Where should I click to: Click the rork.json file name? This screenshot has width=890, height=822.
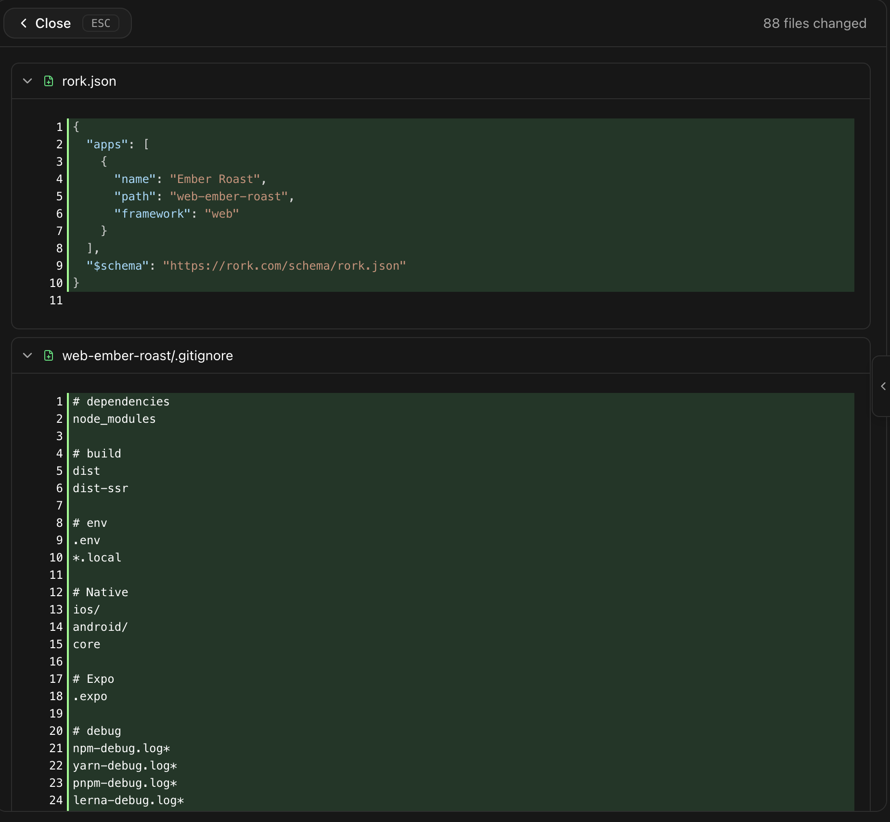tap(89, 81)
